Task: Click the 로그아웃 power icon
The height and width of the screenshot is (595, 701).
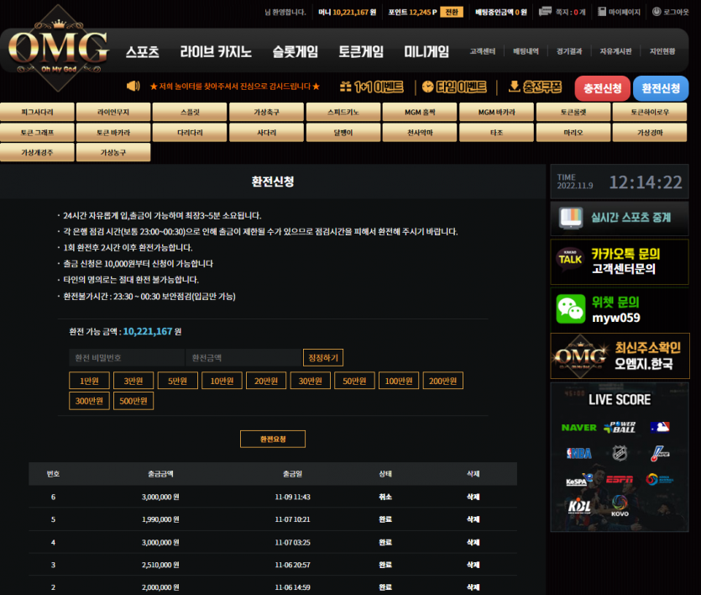Action: click(657, 13)
